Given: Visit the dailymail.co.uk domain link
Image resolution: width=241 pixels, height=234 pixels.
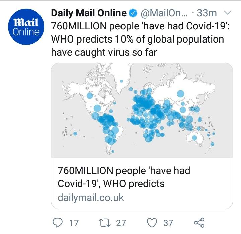Looking at the screenshot, I should [x=91, y=198].
